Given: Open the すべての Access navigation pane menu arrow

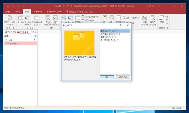Looking at the screenshot, I should point(33,32).
